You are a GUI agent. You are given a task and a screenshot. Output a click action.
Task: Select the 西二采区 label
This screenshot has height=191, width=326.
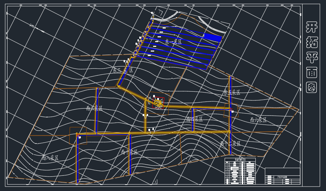(94, 108)
